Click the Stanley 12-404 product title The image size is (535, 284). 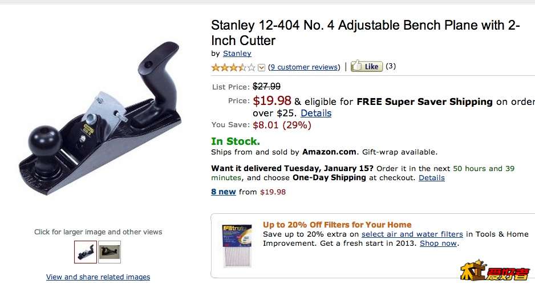coord(365,33)
